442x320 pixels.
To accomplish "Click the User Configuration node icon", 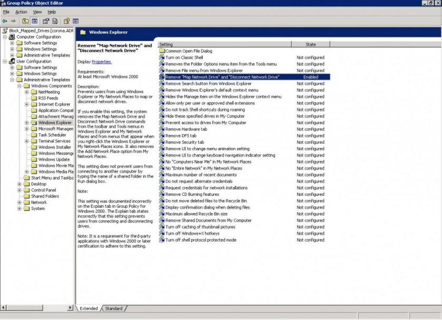I will 12,62.
